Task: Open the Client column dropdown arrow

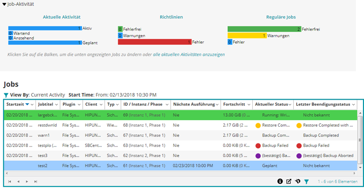Action: tap(101, 105)
